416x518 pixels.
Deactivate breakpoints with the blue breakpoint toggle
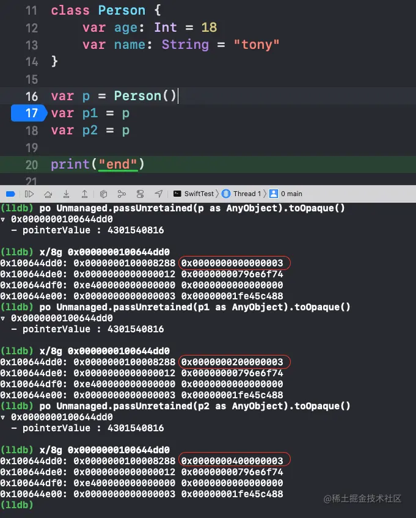[x=10, y=194]
